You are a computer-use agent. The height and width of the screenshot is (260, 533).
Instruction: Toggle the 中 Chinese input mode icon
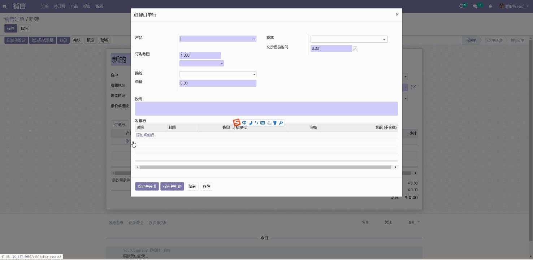click(244, 123)
